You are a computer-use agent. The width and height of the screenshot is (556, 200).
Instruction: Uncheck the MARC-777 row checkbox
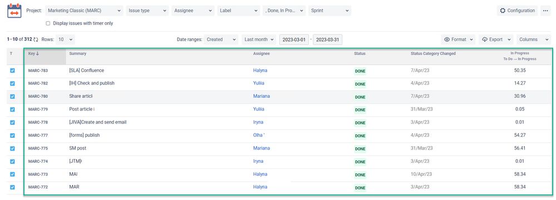(x=12, y=135)
